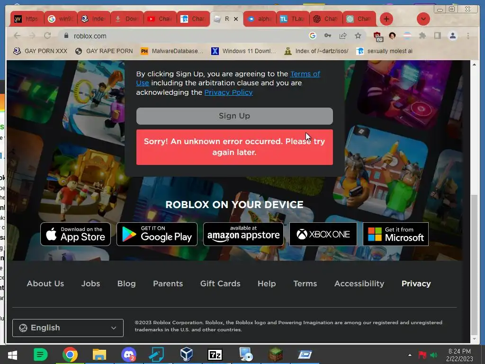Viewport: 485px width, 364px height.
Task: Open the Terms footer link
Action: tap(305, 283)
